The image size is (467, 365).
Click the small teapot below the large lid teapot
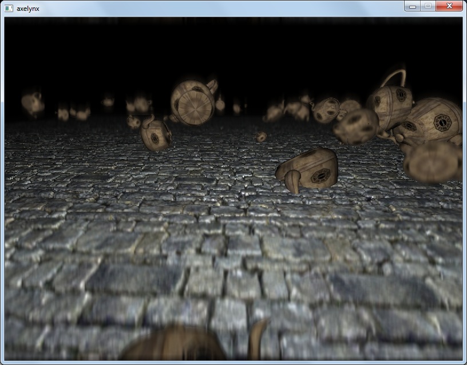tap(156, 134)
